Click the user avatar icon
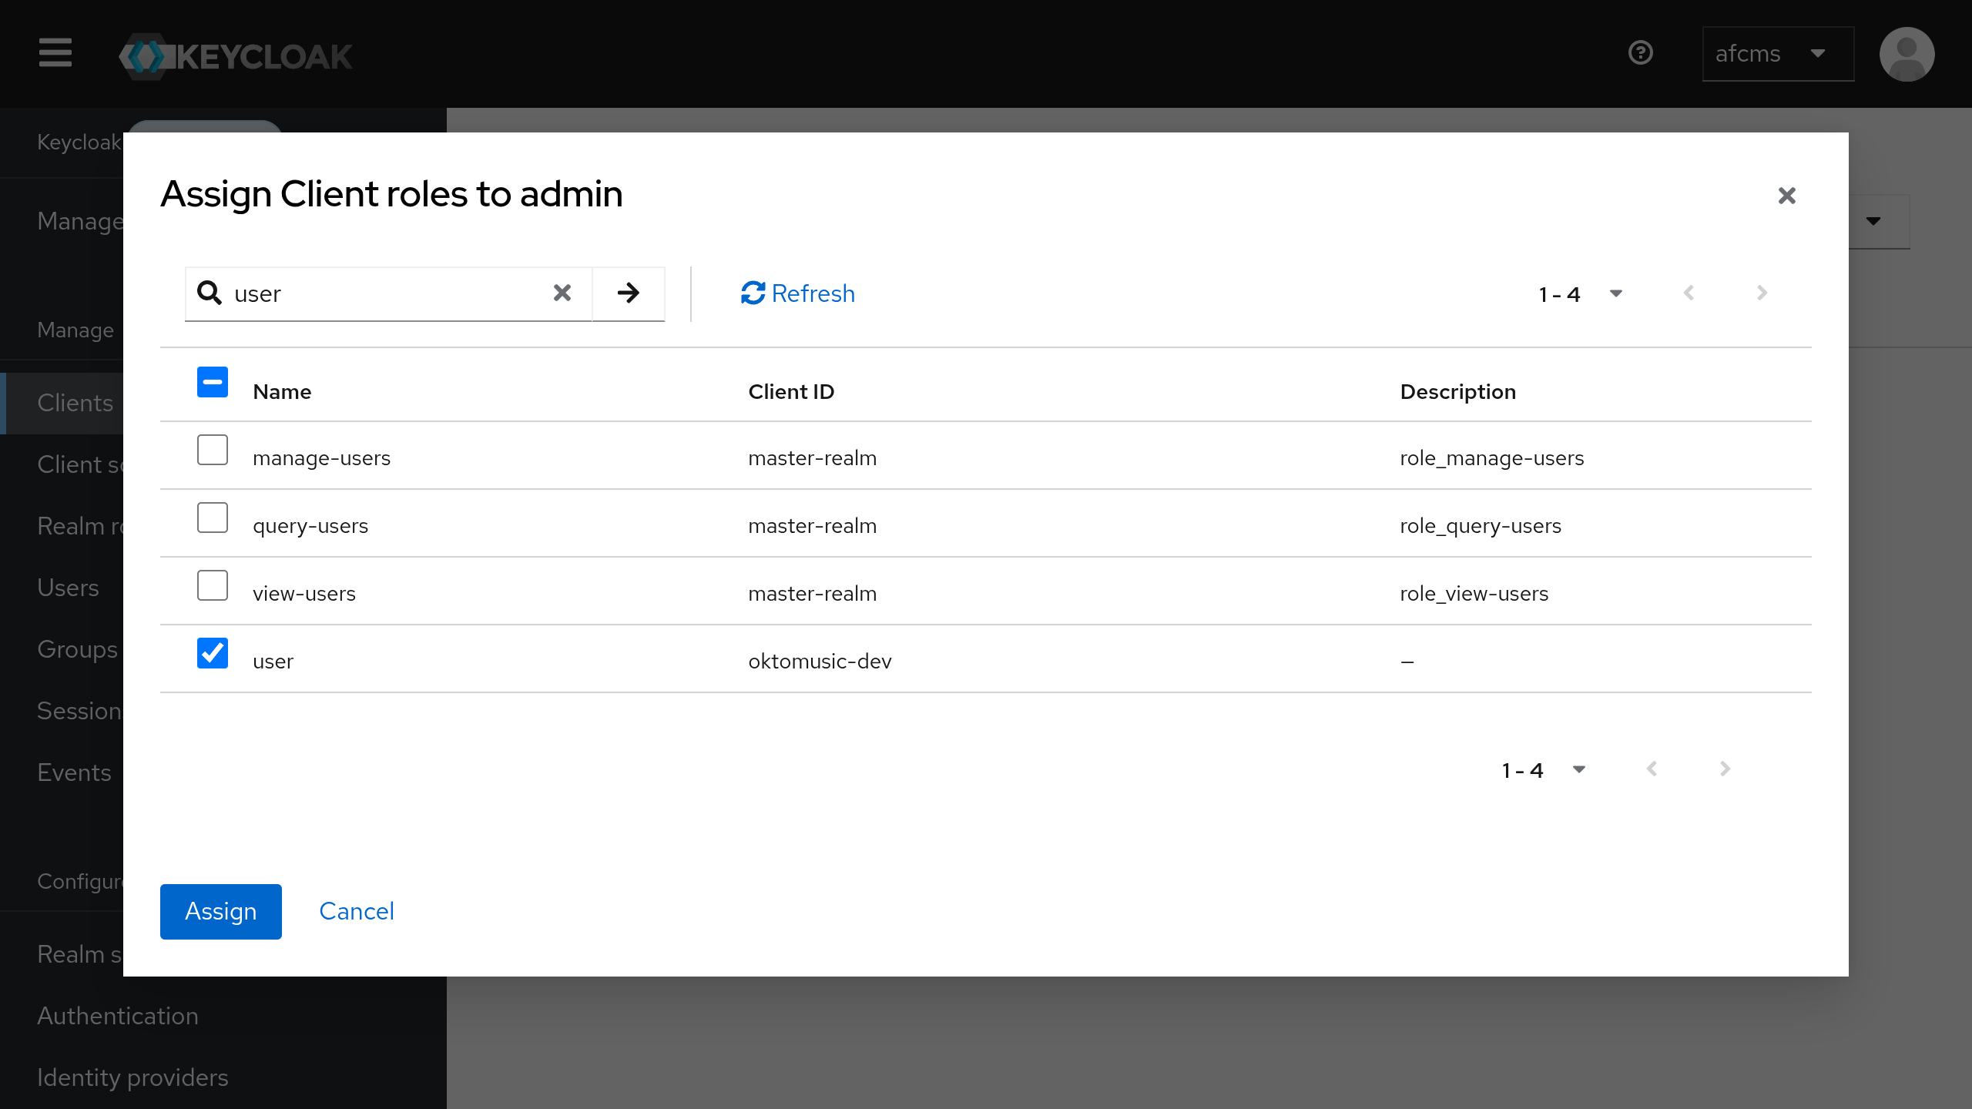This screenshot has width=1972, height=1109. coord(1908,54)
